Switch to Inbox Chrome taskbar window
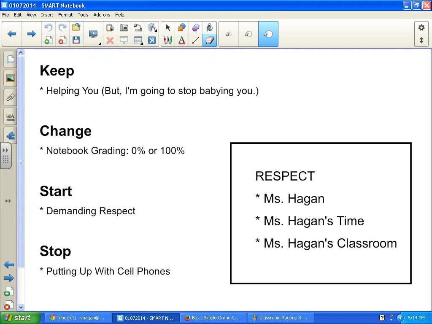Screen dimensions: 432x324 [78, 318]
